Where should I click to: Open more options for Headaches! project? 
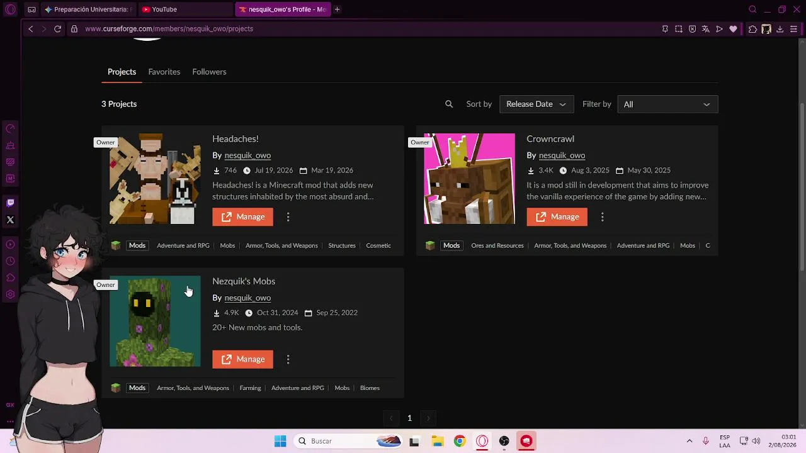[x=288, y=217]
